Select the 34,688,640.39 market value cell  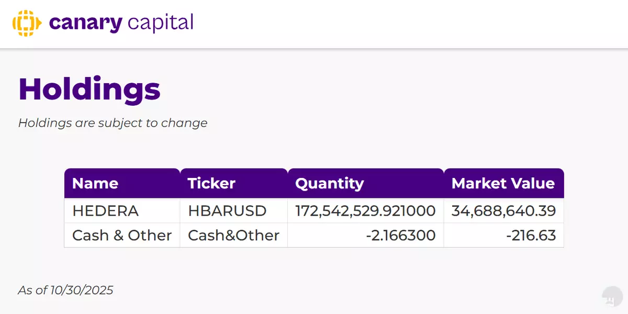pos(503,211)
